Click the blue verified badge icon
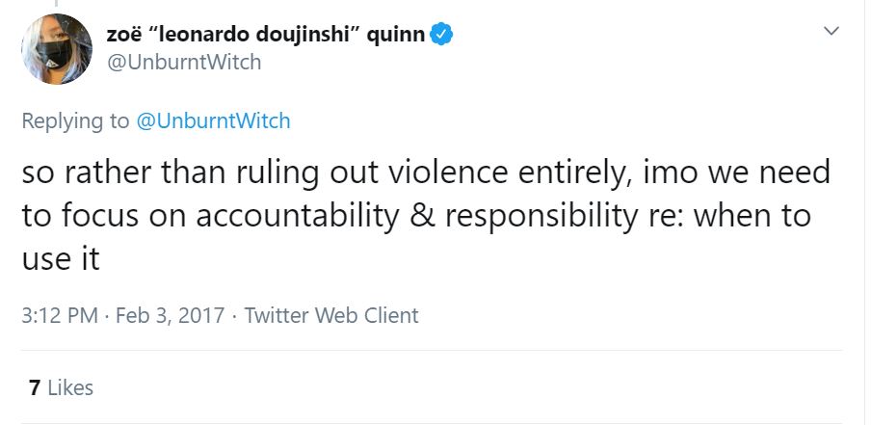 click(x=440, y=34)
